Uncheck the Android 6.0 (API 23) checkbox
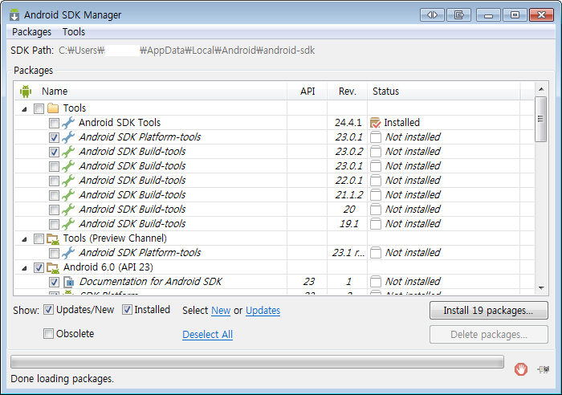 click(x=39, y=268)
